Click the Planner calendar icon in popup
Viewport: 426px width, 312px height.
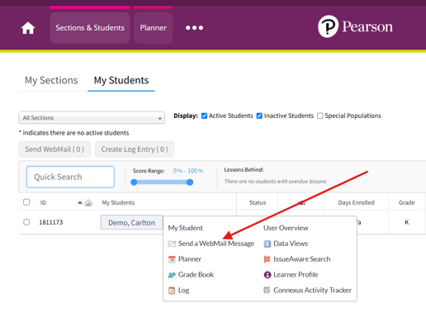(x=172, y=259)
